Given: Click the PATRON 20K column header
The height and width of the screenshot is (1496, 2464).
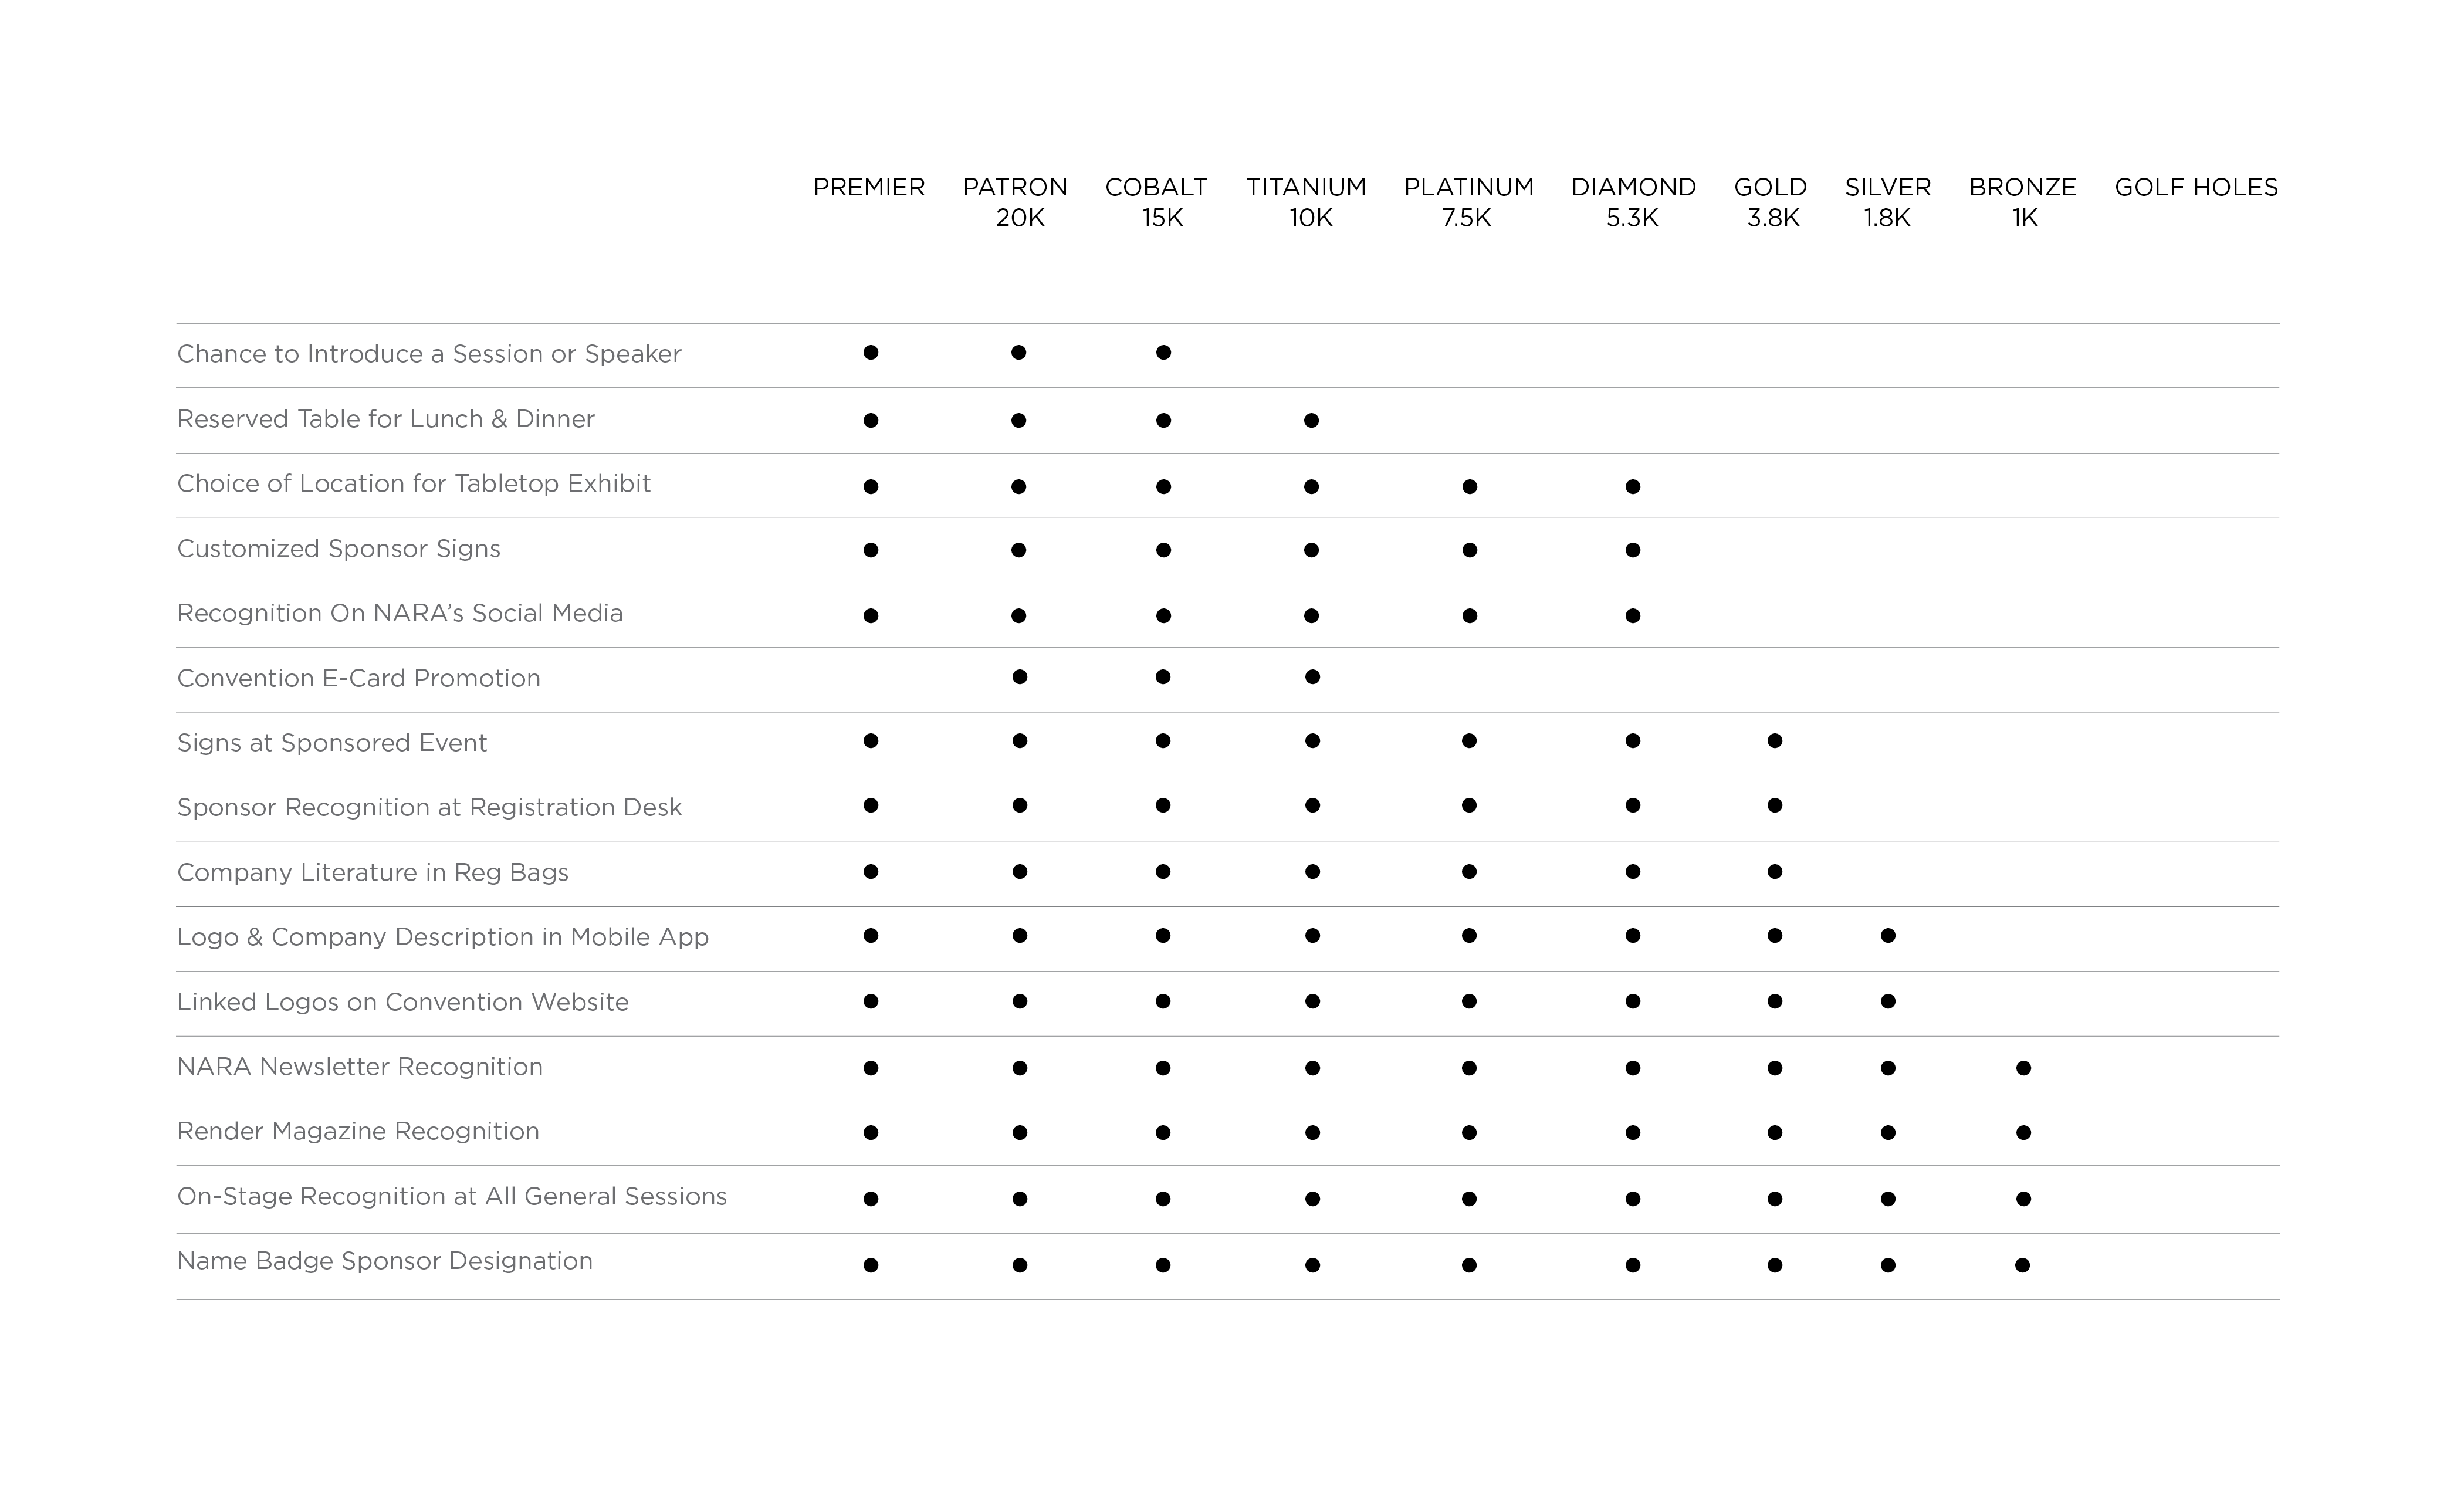Looking at the screenshot, I should (x=1015, y=202).
